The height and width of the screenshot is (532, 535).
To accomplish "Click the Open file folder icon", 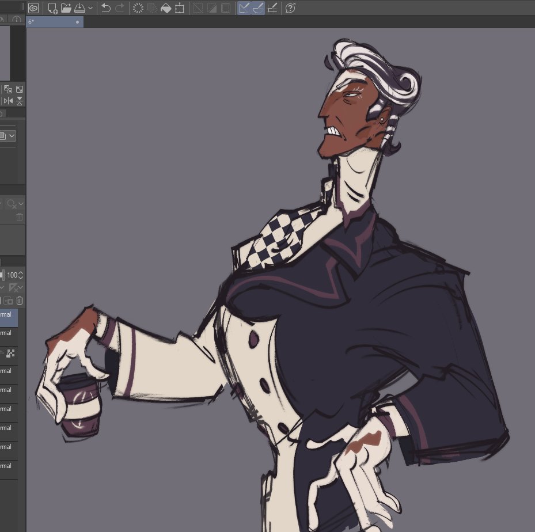I will coord(66,8).
